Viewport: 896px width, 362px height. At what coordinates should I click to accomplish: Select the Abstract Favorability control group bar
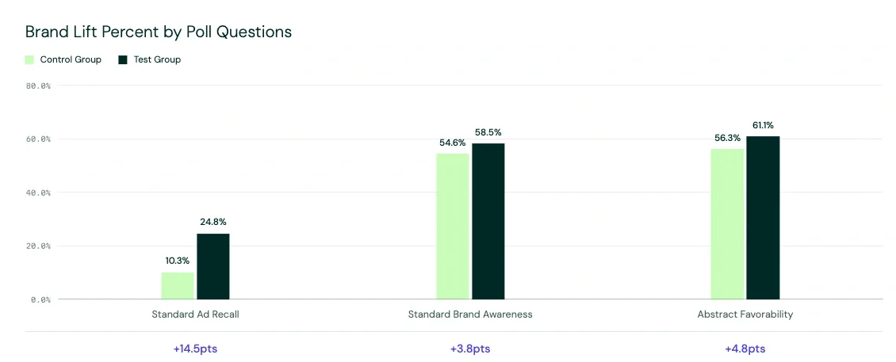pyautogui.click(x=727, y=224)
